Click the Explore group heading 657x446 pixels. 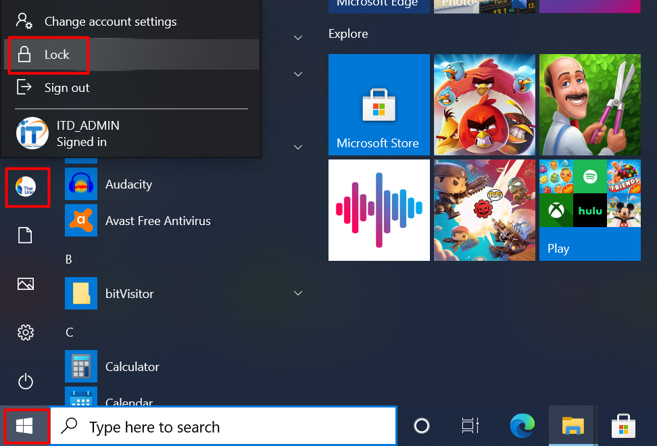click(348, 34)
